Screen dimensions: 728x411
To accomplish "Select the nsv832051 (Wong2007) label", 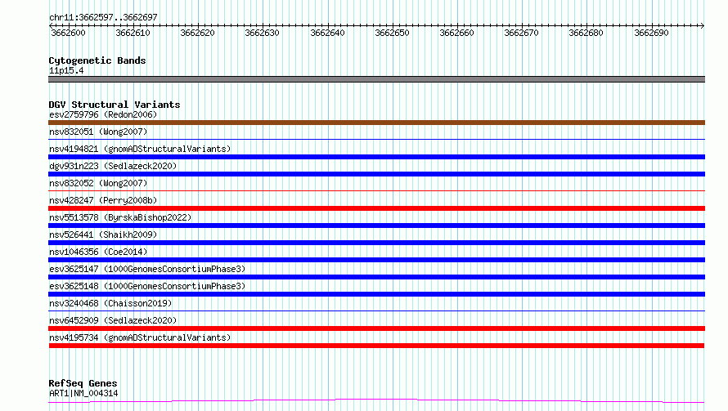I will (x=98, y=132).
